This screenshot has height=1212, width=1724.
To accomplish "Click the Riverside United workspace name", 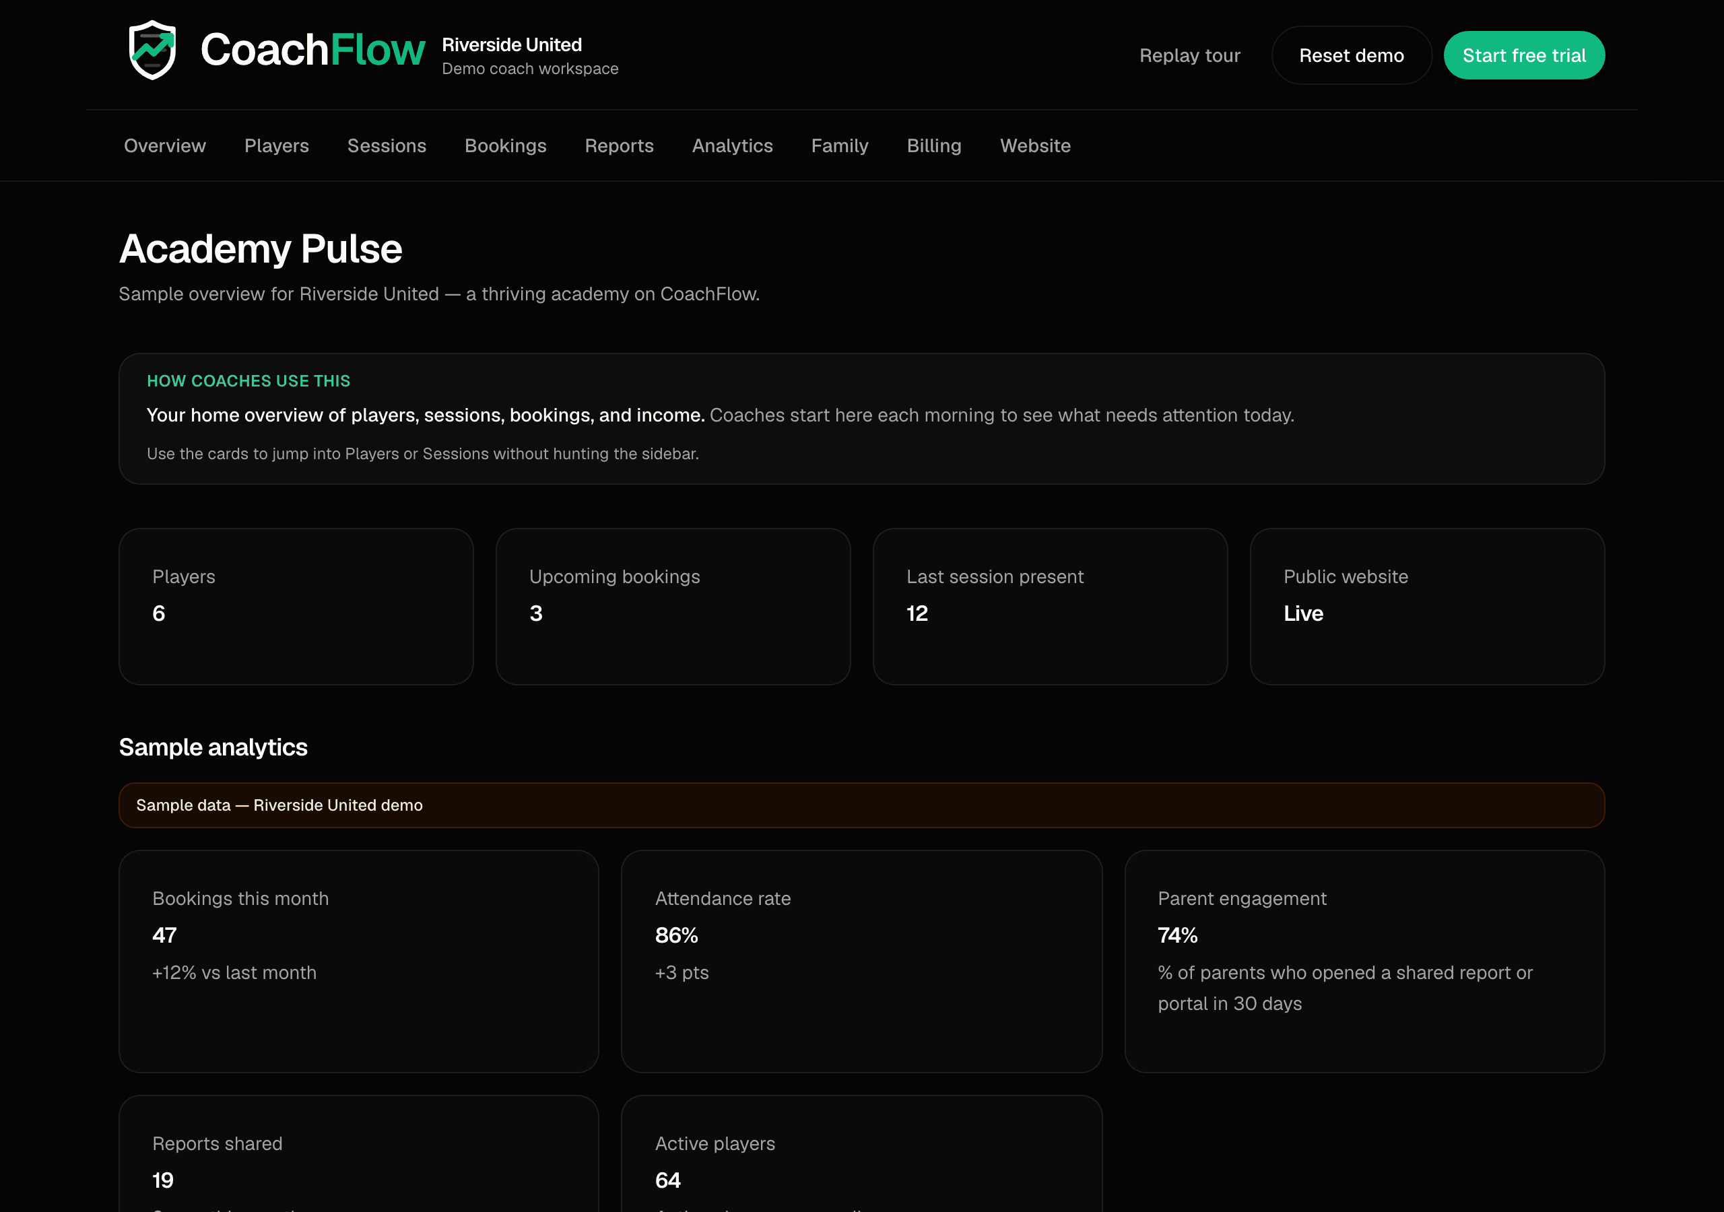I will tap(511, 45).
